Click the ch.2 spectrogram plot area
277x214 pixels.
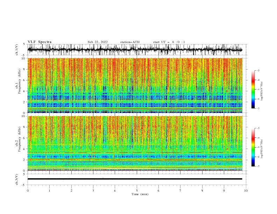[135, 143]
